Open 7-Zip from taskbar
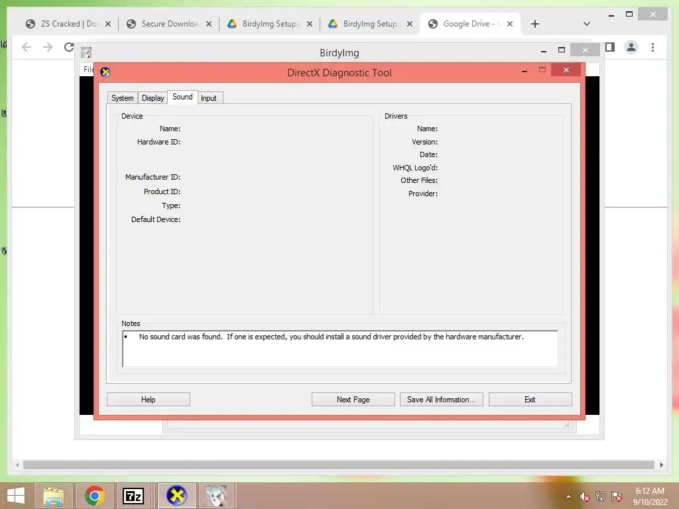This screenshot has height=509, width=679. pos(133,496)
